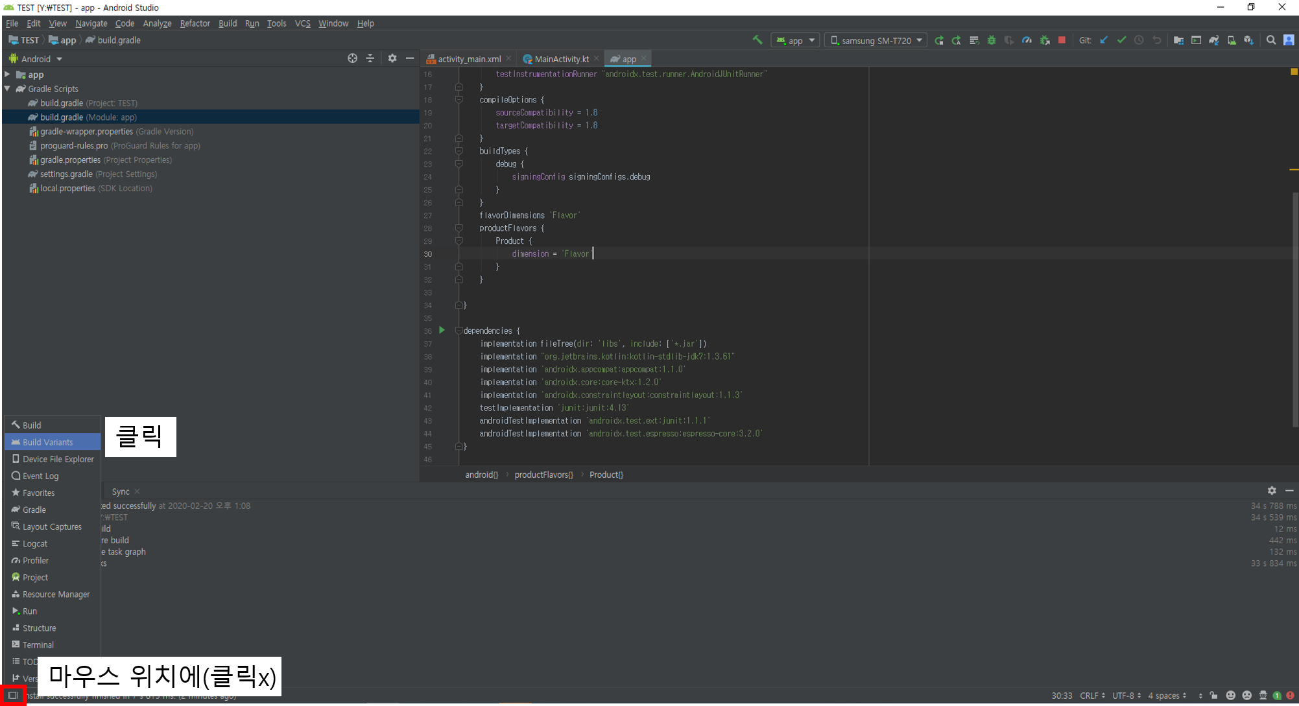
Task: Click Git commit checkmark icon
Action: click(1121, 40)
